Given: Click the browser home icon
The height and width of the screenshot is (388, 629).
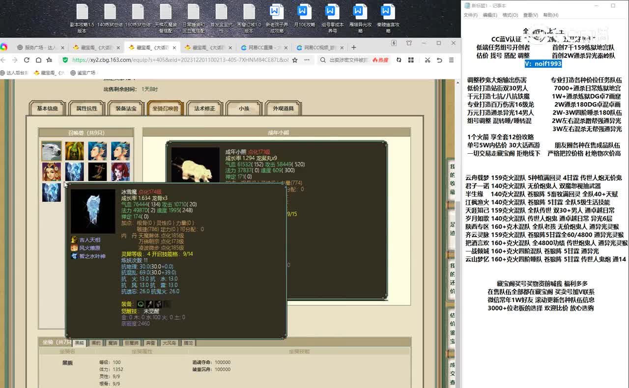Looking at the screenshot, I should 38,60.
